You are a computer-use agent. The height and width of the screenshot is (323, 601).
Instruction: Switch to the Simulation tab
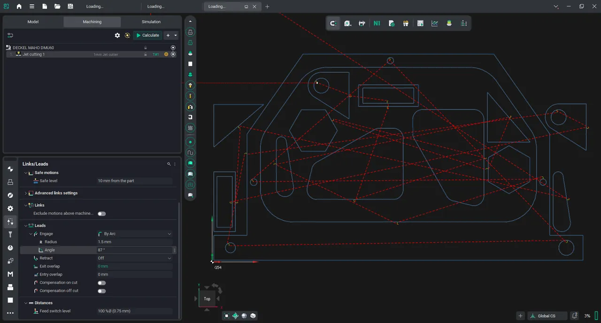(151, 22)
